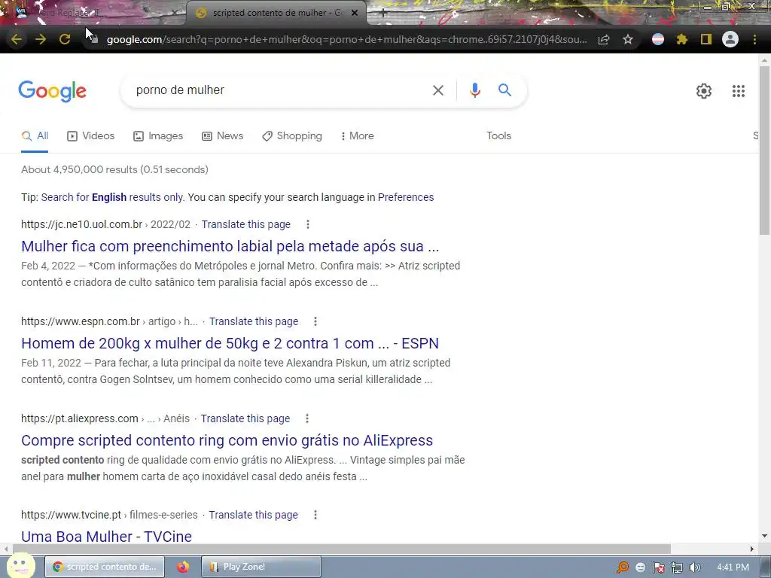Open Compre scripted contento ring AliExpress result
Screen dimensions: 771x578
pos(227,440)
